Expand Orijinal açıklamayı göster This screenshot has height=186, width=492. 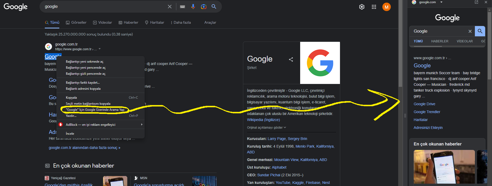click(x=266, y=128)
